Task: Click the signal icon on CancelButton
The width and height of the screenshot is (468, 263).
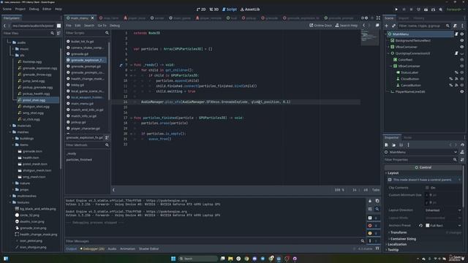Action: coord(456,85)
